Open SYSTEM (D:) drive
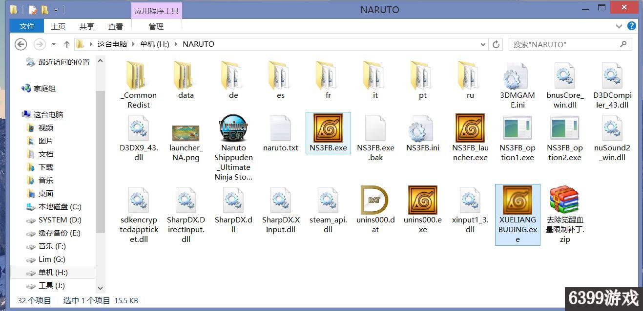Image resolution: width=643 pixels, height=311 pixels. 54,220
